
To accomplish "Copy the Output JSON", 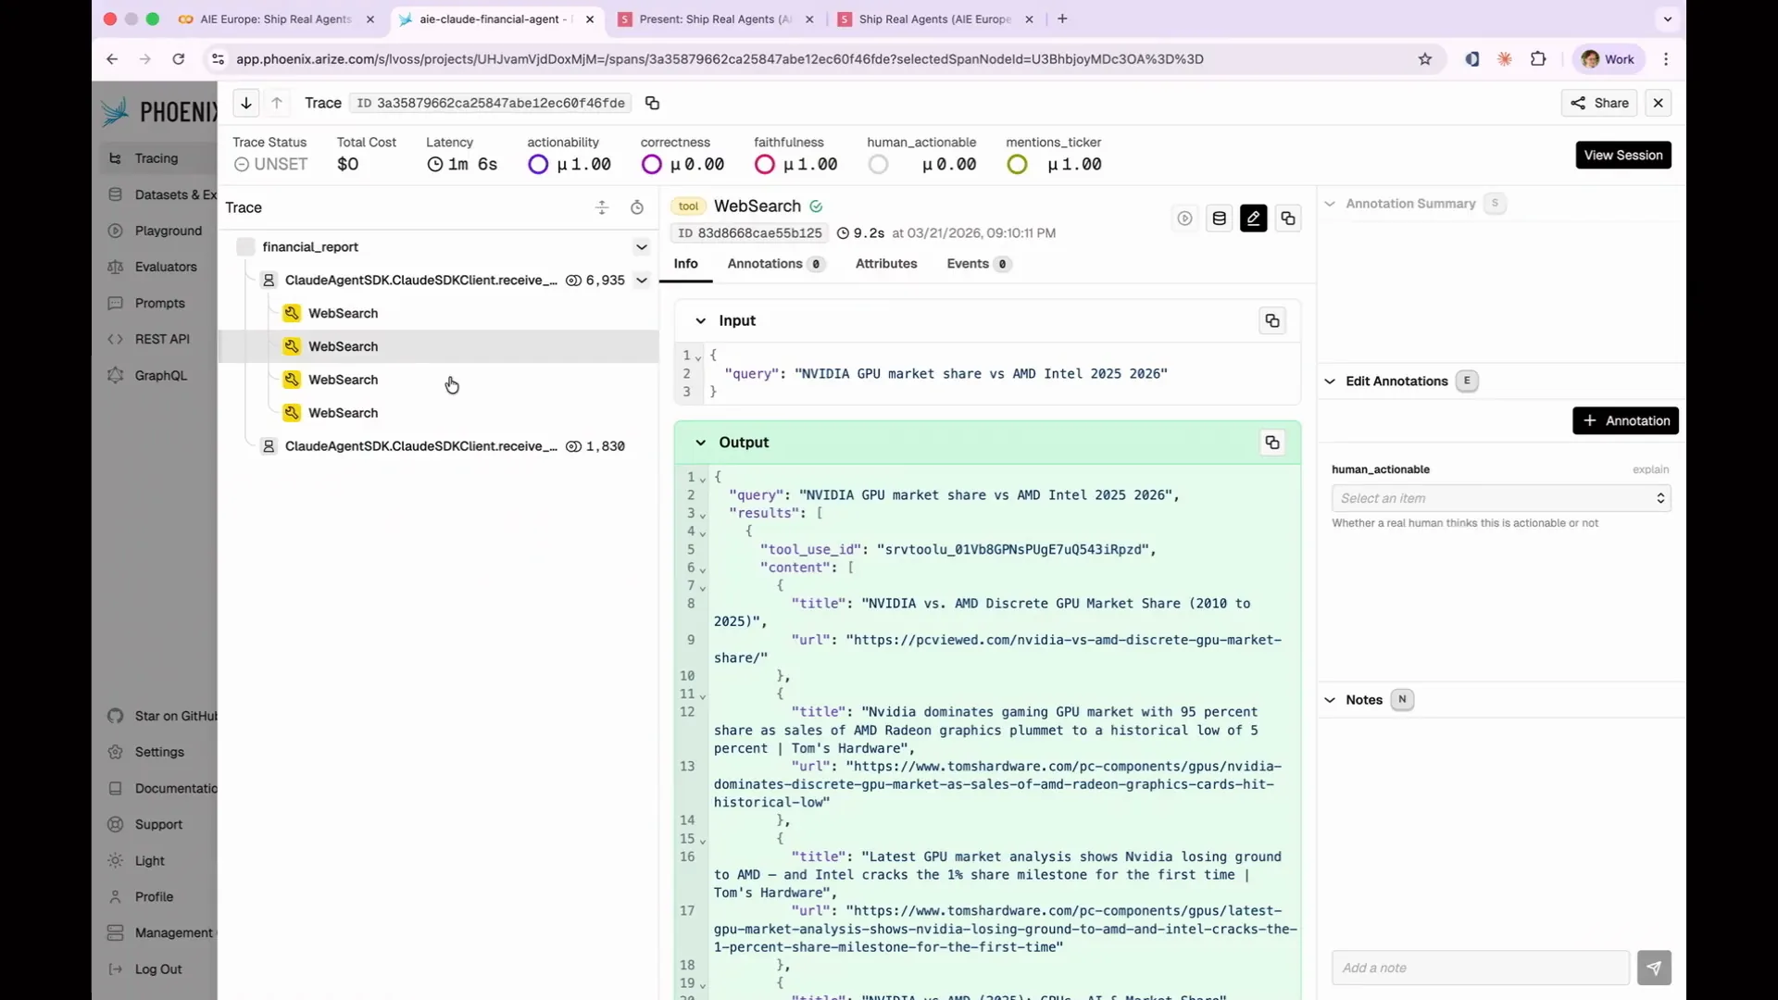I will click(x=1272, y=443).
